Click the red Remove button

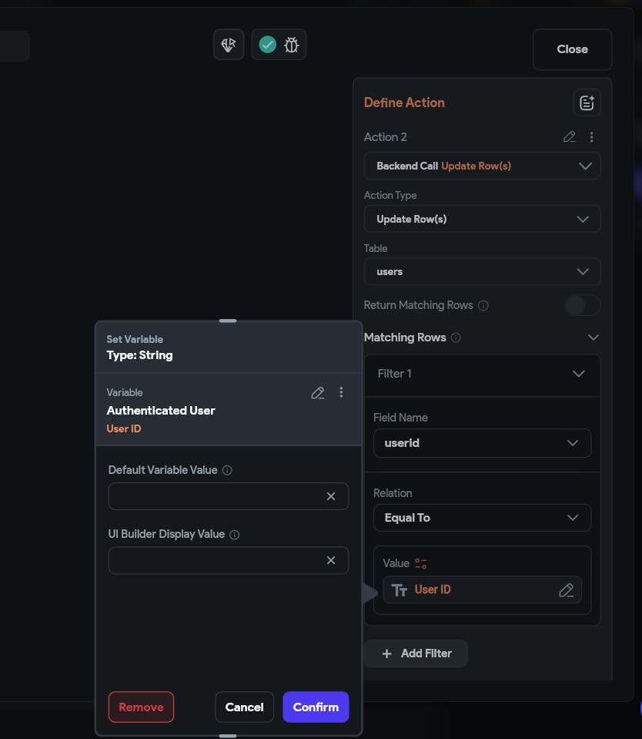[141, 707]
